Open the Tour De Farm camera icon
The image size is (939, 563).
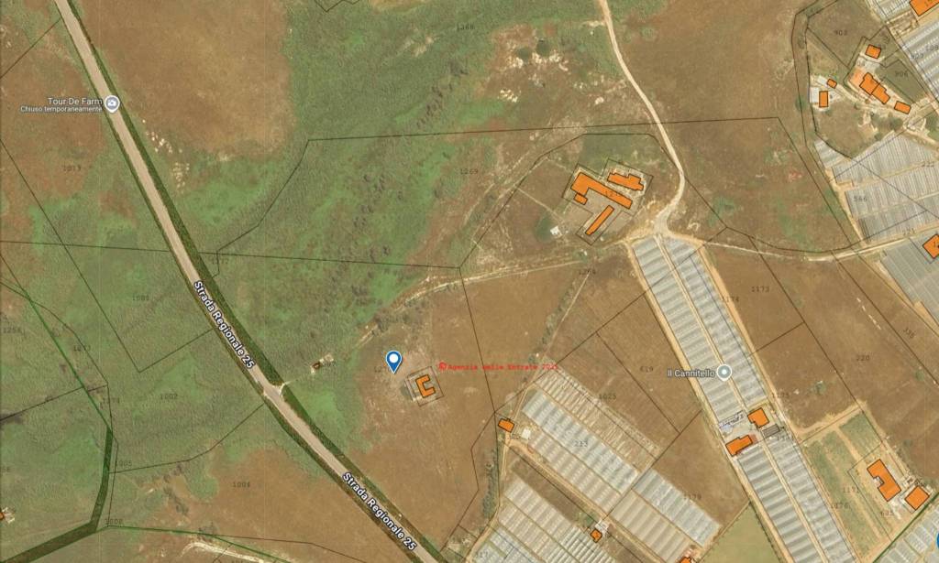pos(112,103)
